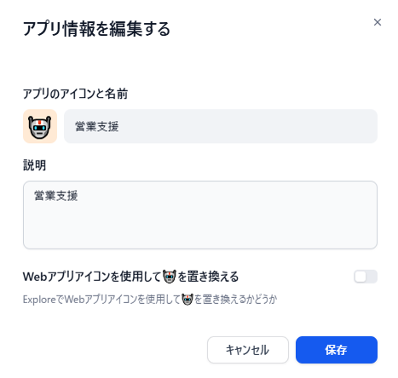This screenshot has height=378, width=398.
Task: Open the robot app icon picker
Action: (40, 126)
